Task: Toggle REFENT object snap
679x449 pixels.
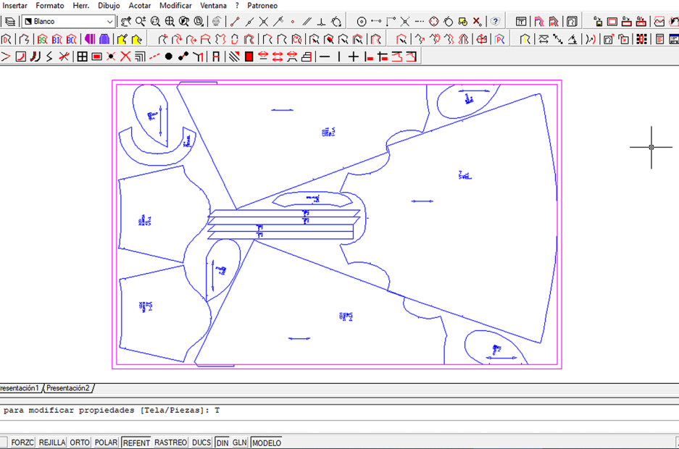Action: (136, 442)
